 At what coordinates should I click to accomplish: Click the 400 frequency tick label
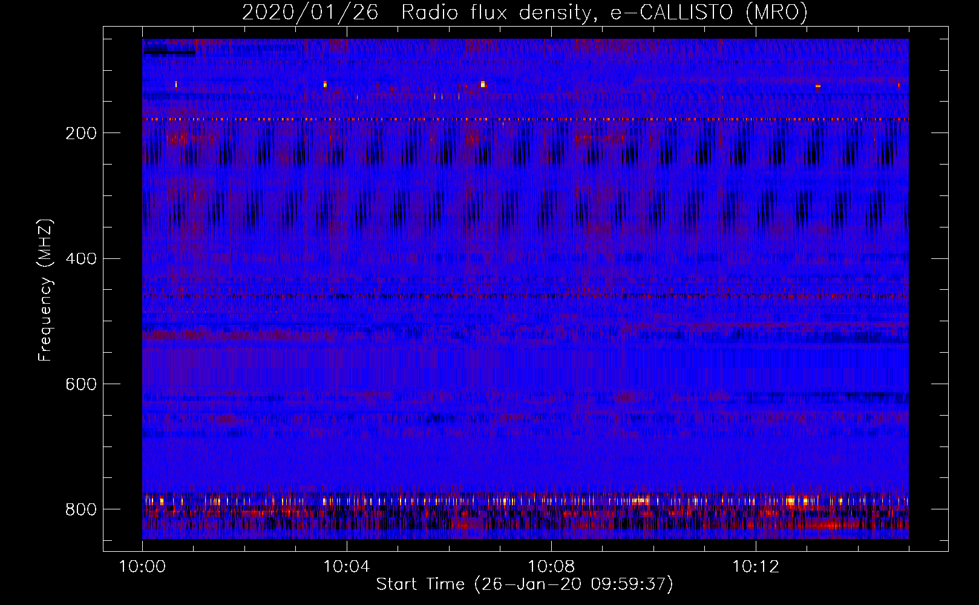[x=81, y=258]
